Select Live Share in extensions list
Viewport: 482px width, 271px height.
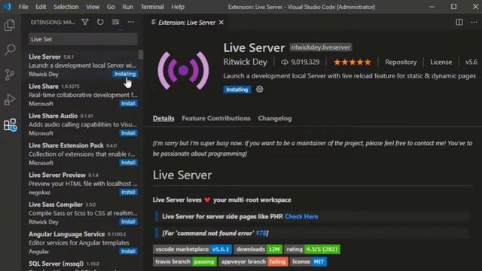coord(83,95)
